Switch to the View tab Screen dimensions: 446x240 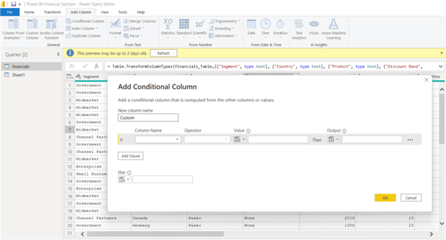coord(105,12)
